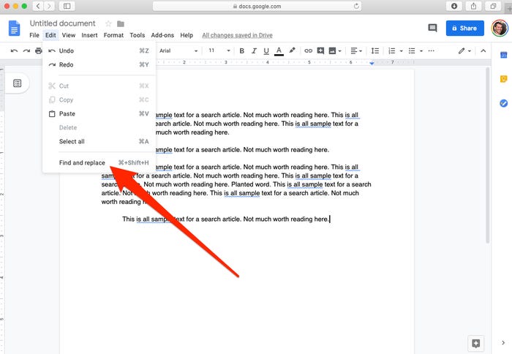Open the File menu
The width and height of the screenshot is (512, 354).
34,35
